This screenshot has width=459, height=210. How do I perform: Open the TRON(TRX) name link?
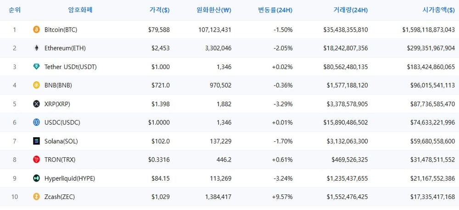pos(60,160)
